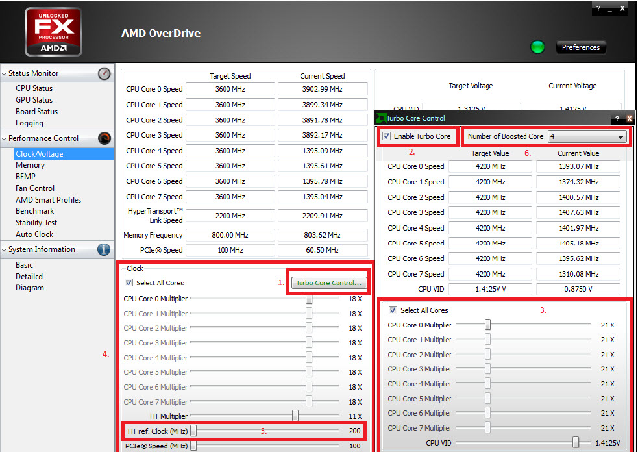Open the Logging page
638x452 pixels.
point(29,123)
